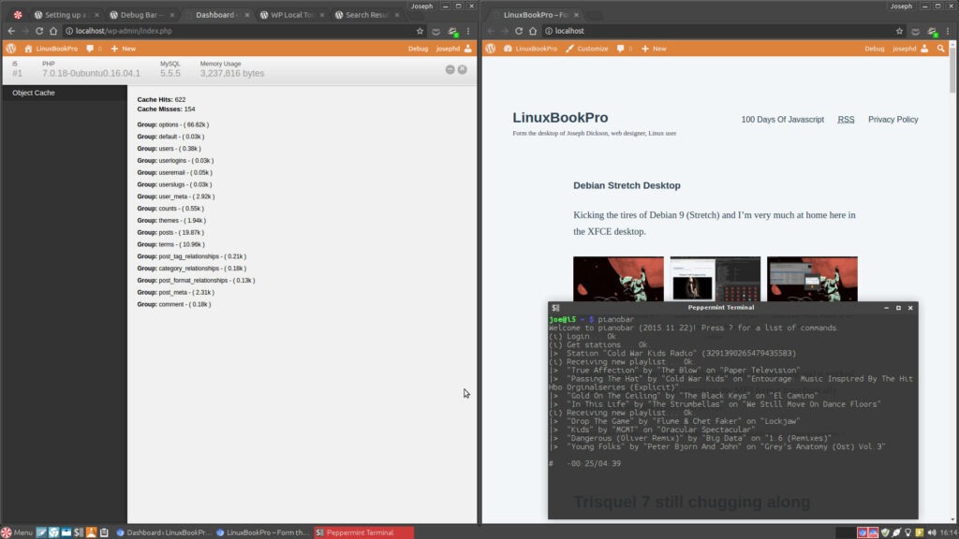Open the Peppermint Menu in the taskbar

(x=17, y=532)
